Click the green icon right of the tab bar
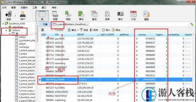 tap(192, 24)
